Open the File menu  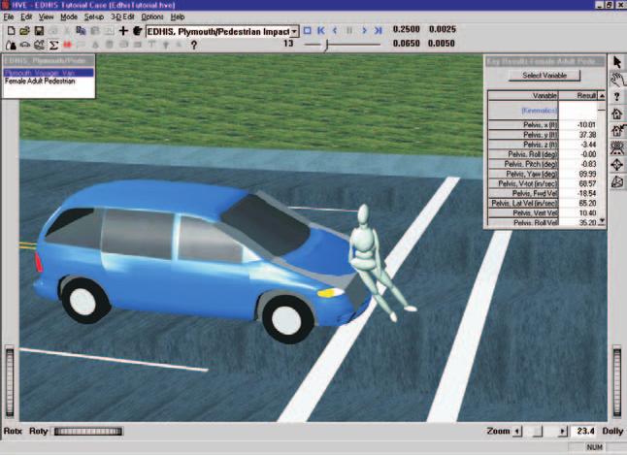click(9, 16)
